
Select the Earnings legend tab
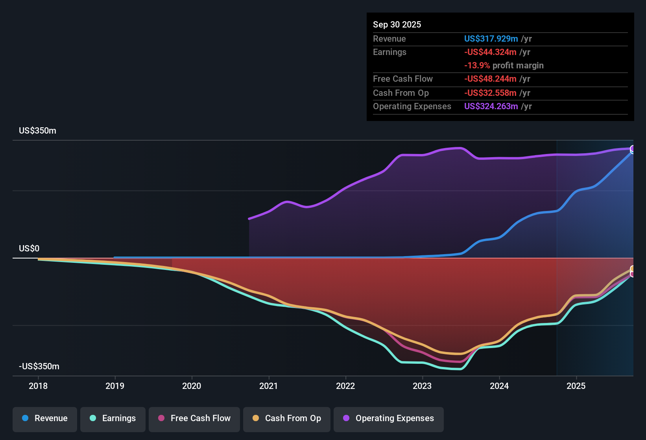tap(113, 418)
